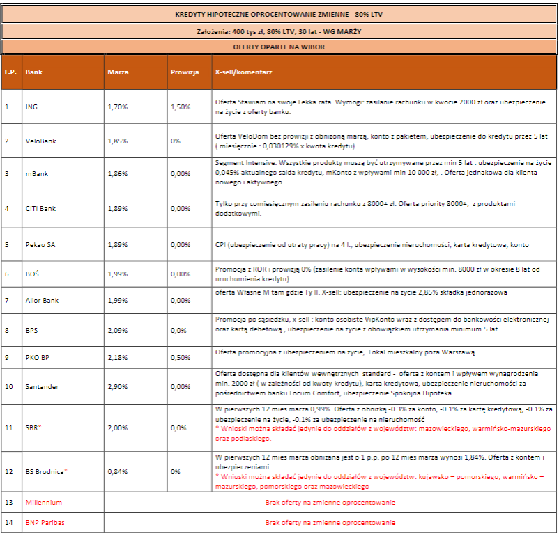Select the BS Brodnica 0,84% margin cell
The height and width of the screenshot is (534, 559).
coord(118,471)
